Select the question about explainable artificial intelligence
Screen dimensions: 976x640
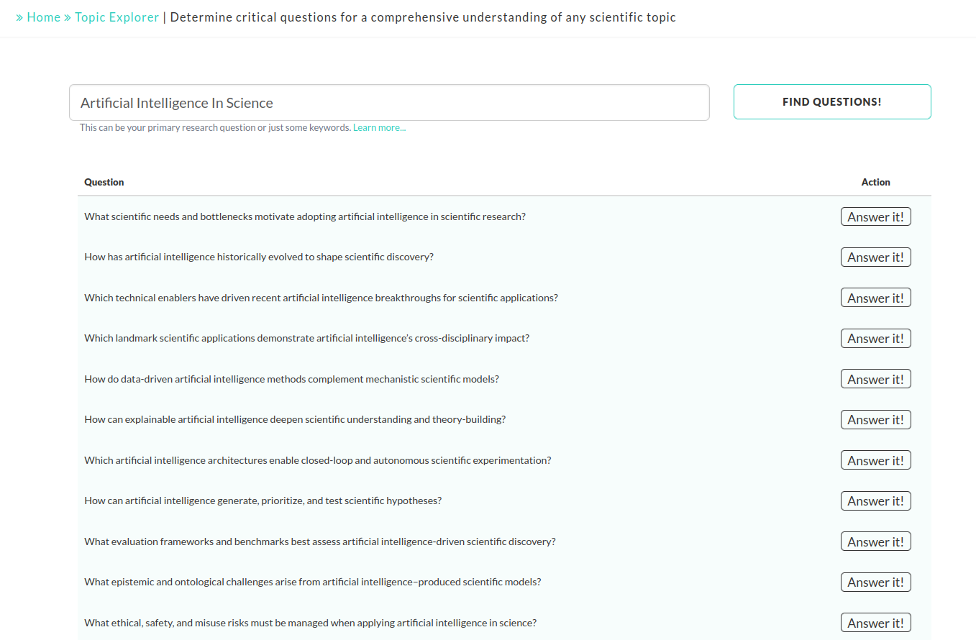click(x=295, y=420)
